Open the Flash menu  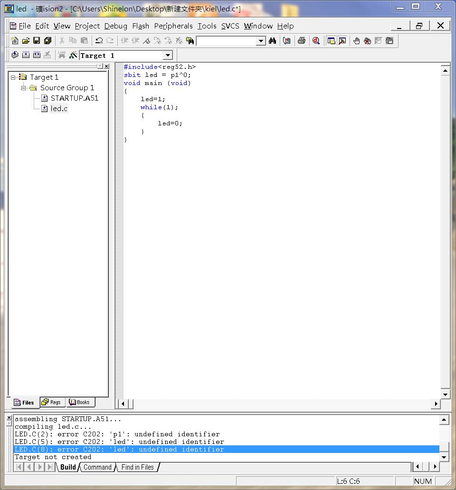[x=141, y=26]
